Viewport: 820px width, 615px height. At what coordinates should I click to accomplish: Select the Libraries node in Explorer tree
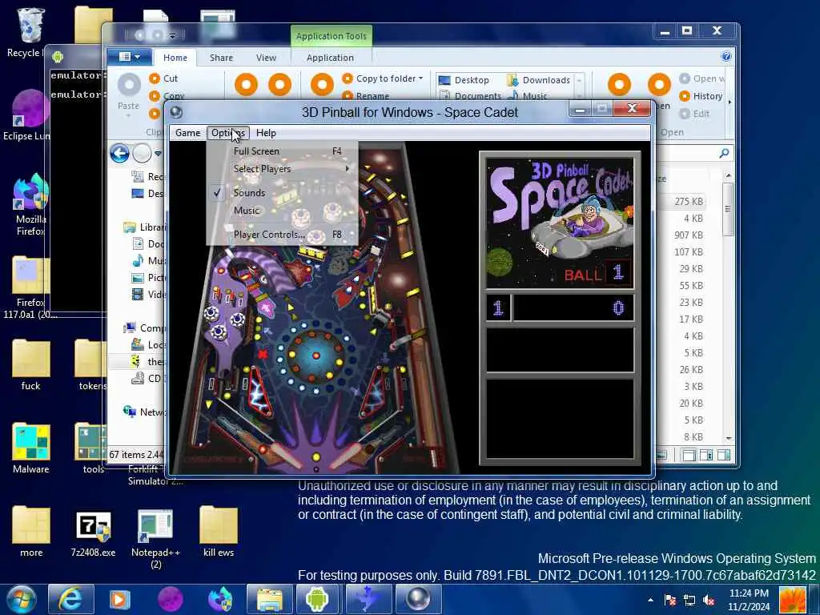click(146, 227)
